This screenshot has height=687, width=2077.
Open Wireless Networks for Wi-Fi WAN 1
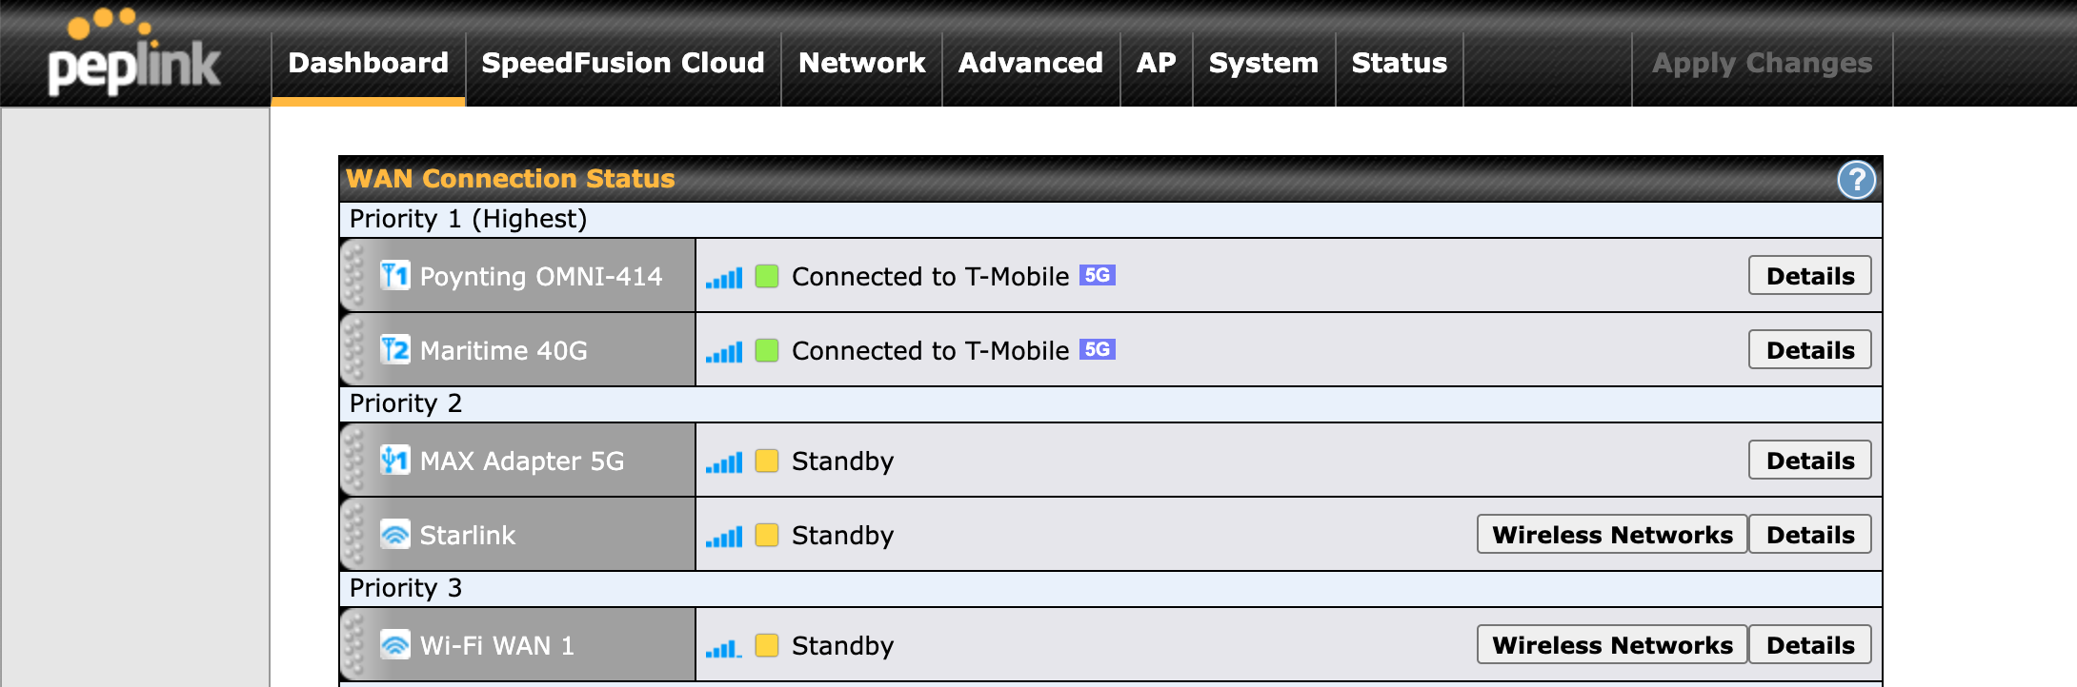tap(1612, 645)
